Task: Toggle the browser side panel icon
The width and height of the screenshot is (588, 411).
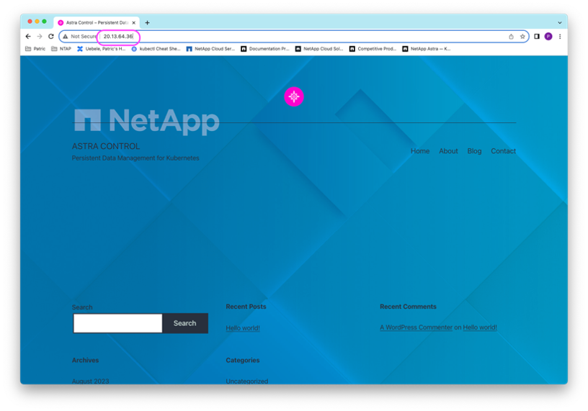Action: tap(537, 36)
